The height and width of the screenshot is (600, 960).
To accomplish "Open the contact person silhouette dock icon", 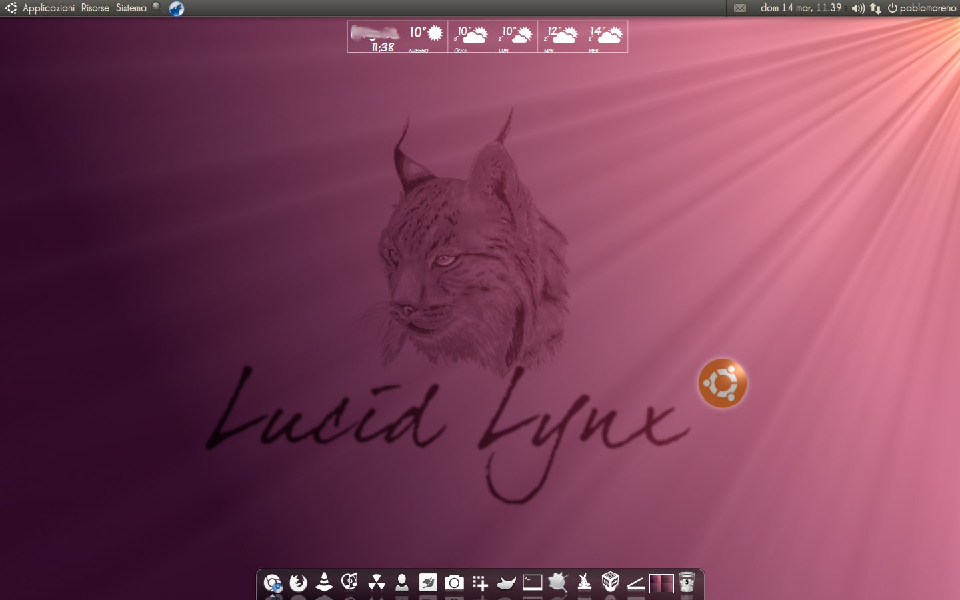I will tap(402, 582).
